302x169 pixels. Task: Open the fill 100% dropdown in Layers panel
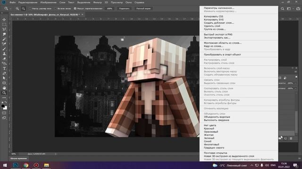(296, 88)
